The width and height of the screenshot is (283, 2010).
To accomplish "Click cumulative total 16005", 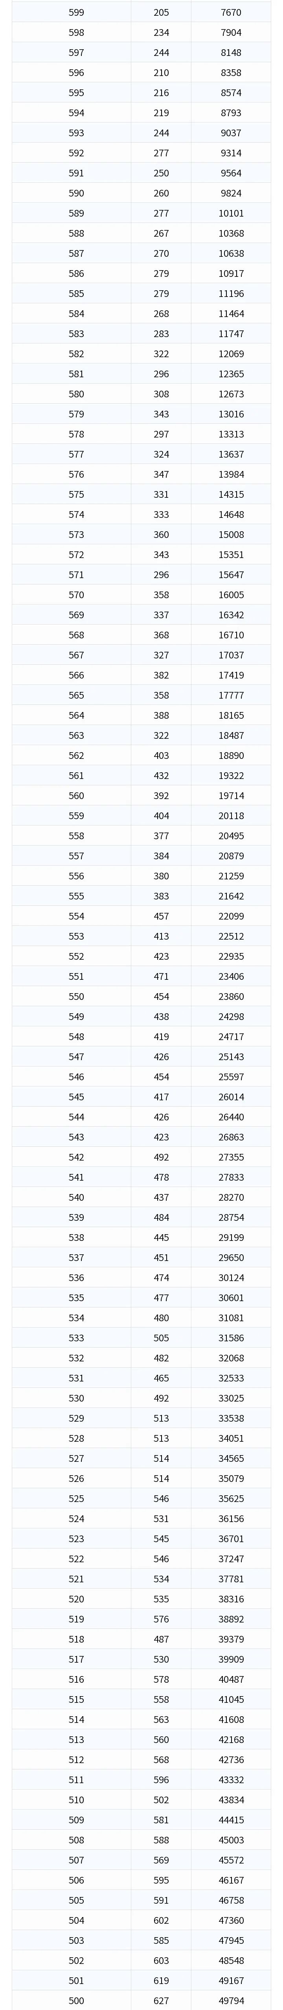I will coord(231,595).
